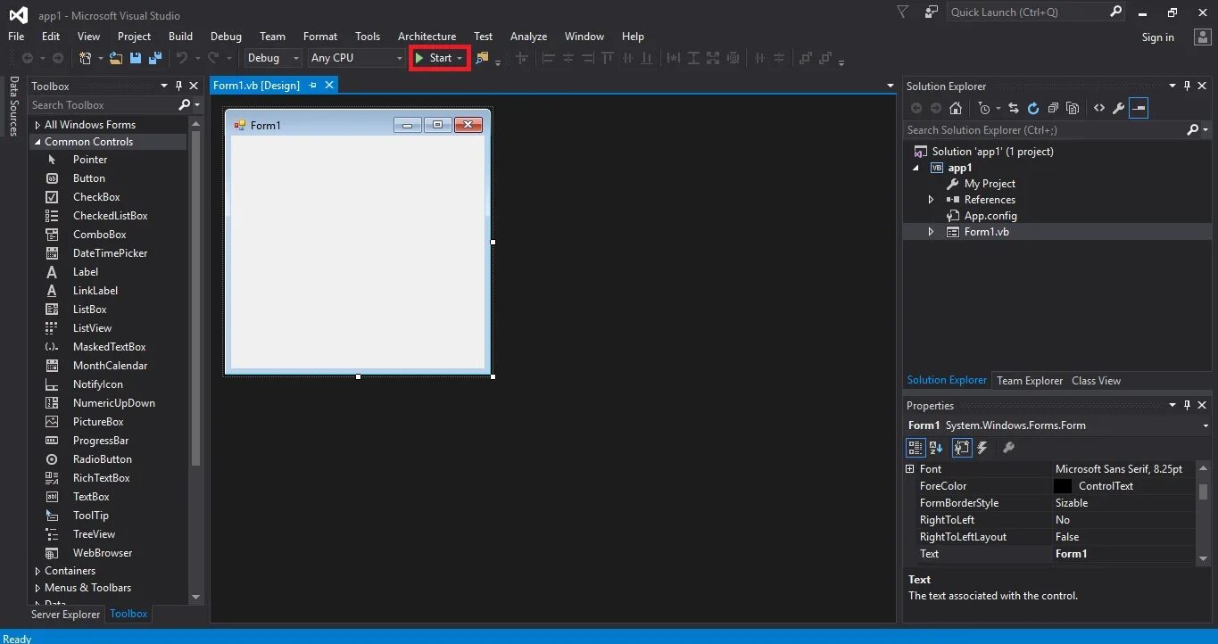This screenshot has width=1218, height=644.
Task: Expand the Containers toolbox group
Action: (x=37, y=571)
